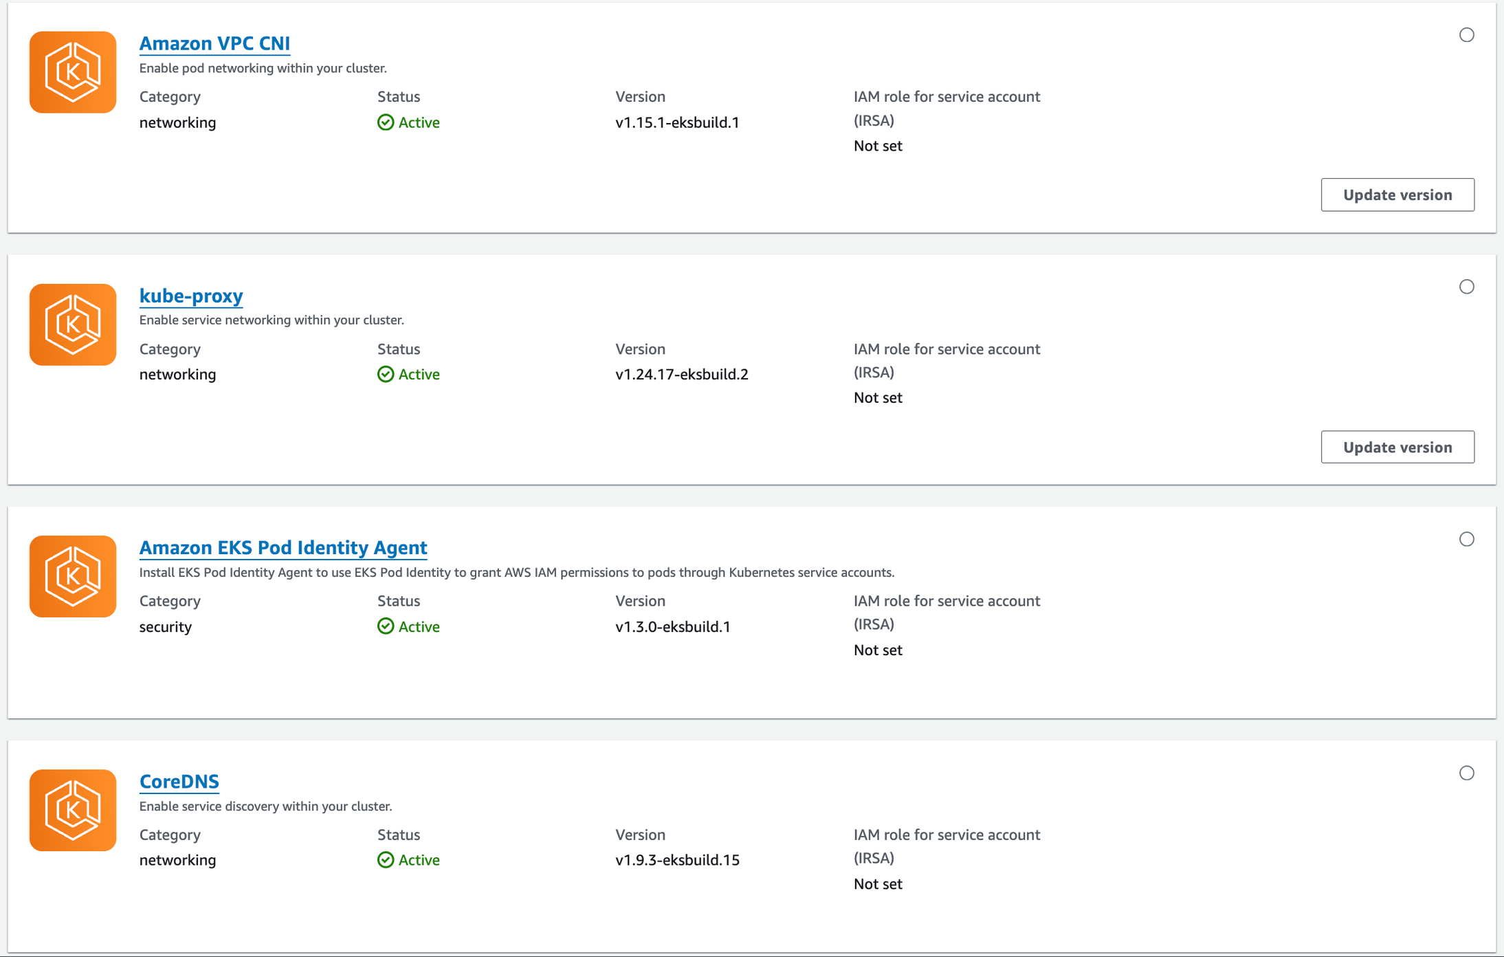This screenshot has width=1504, height=957.
Task: Open Amazon EKS Pod Identity Agent link
Action: pyautogui.click(x=283, y=547)
